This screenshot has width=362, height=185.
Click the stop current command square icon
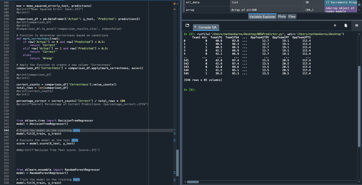click(x=335, y=25)
